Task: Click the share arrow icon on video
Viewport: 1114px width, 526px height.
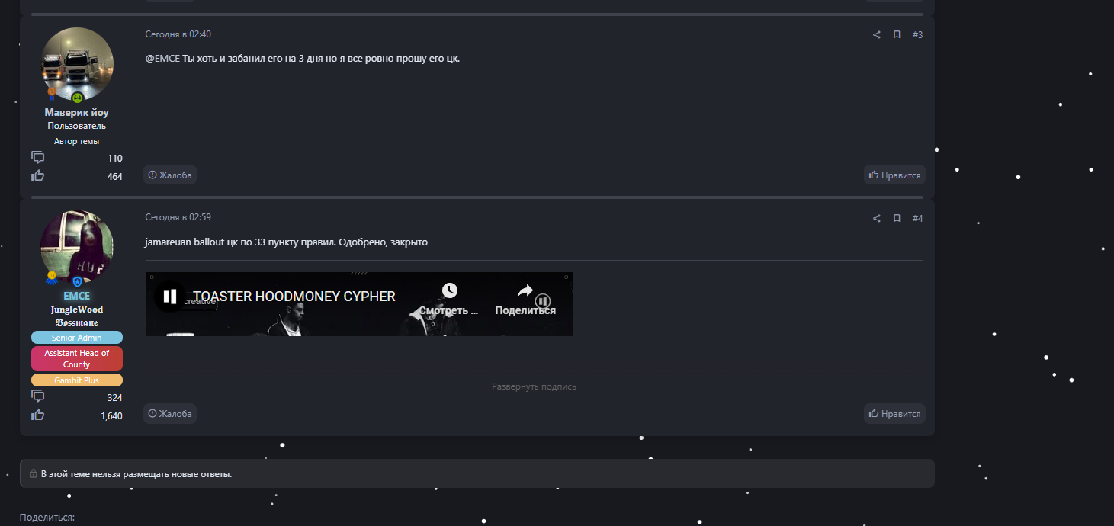Action: pos(525,290)
